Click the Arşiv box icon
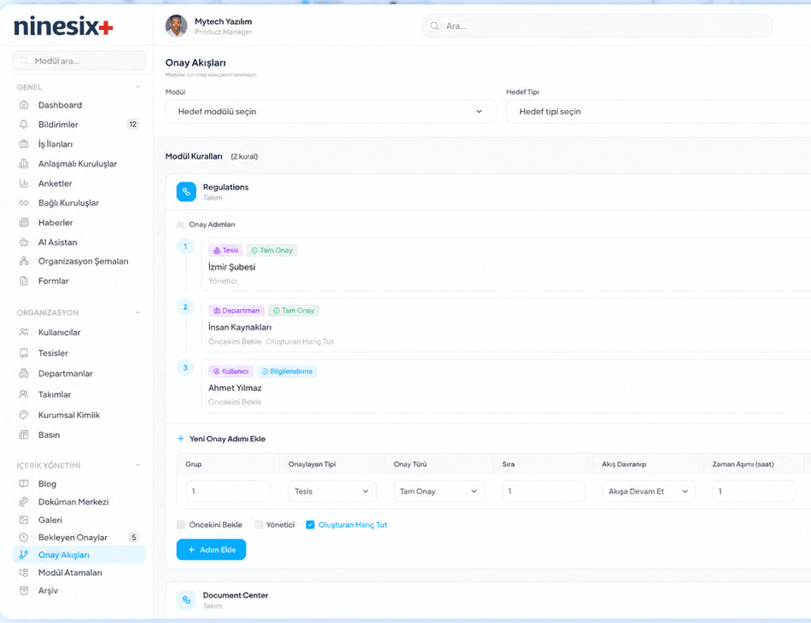 [x=24, y=591]
